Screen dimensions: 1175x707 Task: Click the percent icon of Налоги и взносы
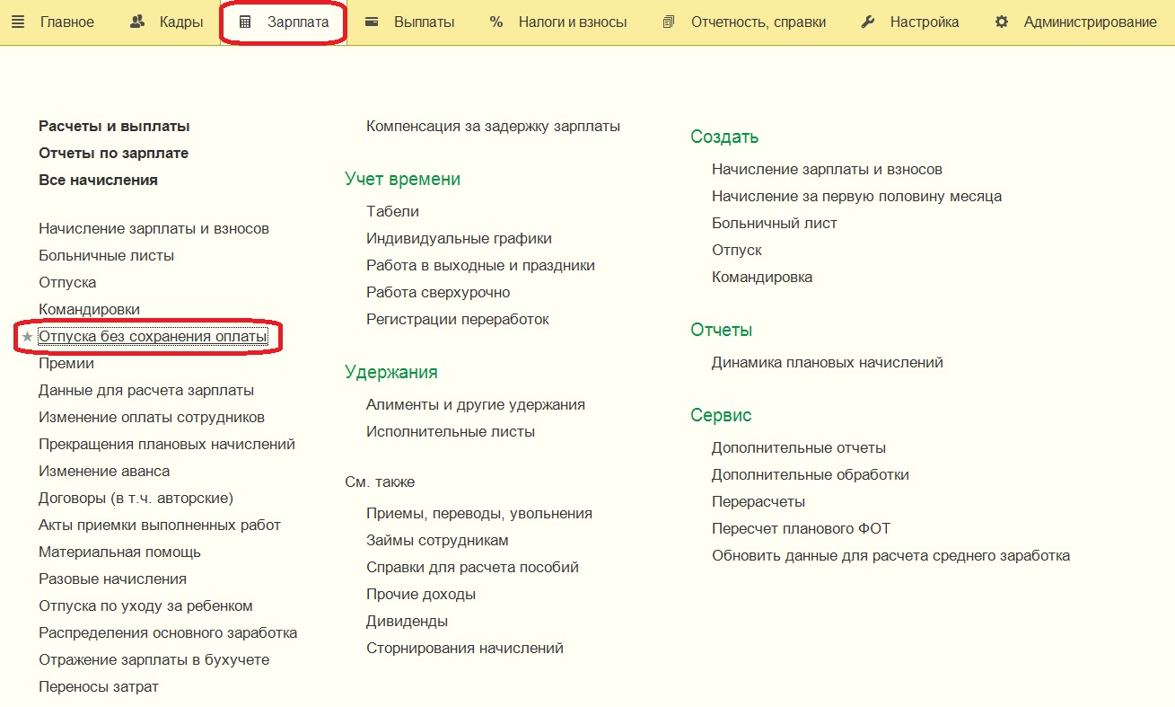point(496,22)
